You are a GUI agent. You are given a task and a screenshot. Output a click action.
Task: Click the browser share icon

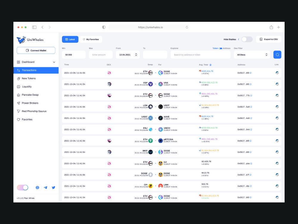[x=271, y=27]
